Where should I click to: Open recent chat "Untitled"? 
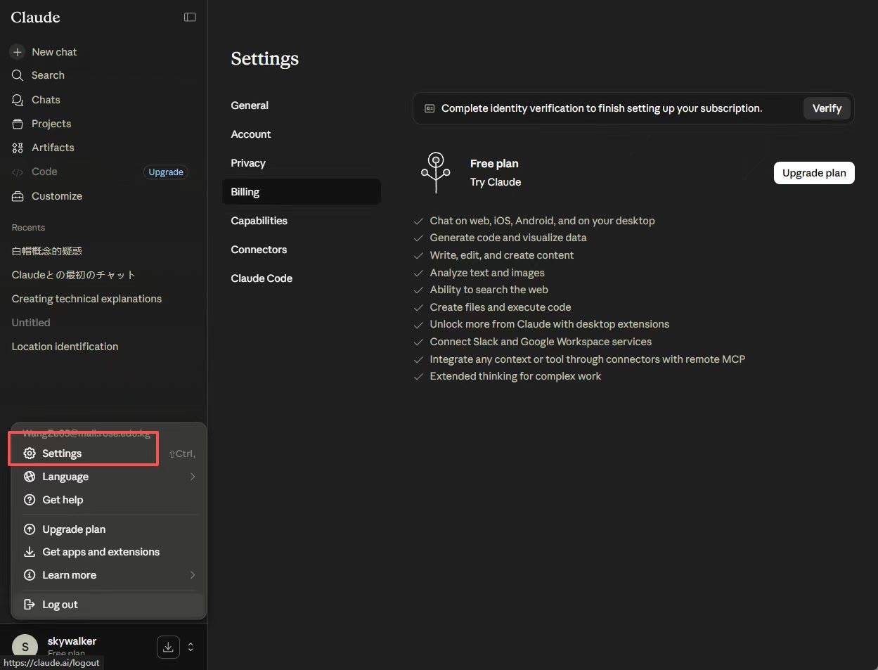click(x=31, y=323)
